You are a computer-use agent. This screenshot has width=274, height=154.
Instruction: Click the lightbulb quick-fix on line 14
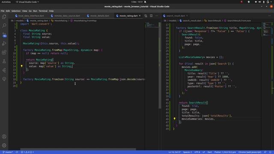pyautogui.click(x=22, y=66)
